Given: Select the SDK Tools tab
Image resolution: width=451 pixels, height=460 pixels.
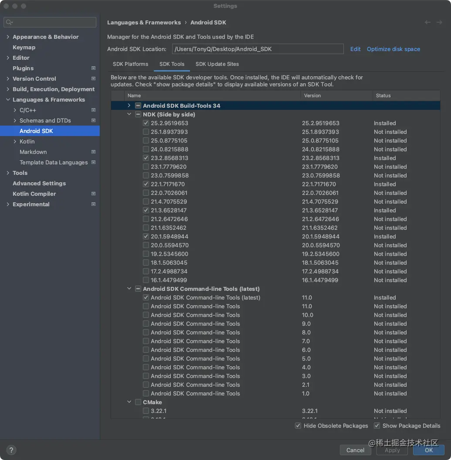Looking at the screenshot, I should (172, 64).
